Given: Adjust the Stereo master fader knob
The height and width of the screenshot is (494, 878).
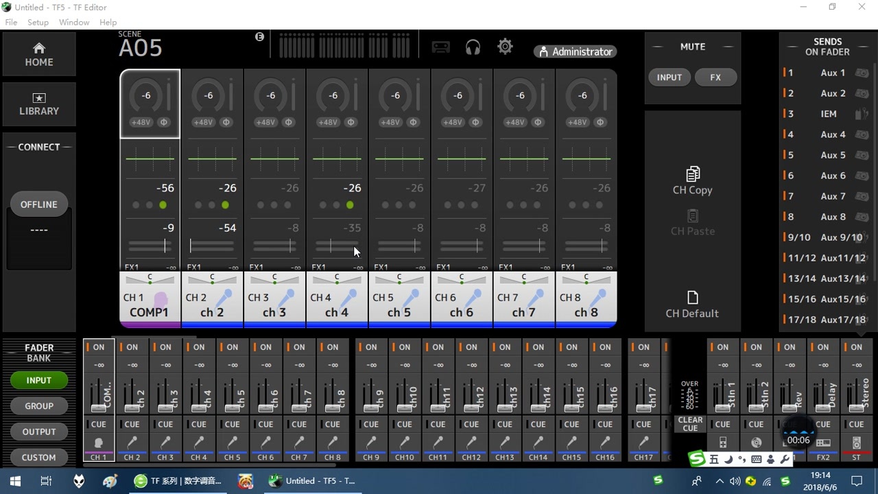Looking at the screenshot, I should coord(856,408).
